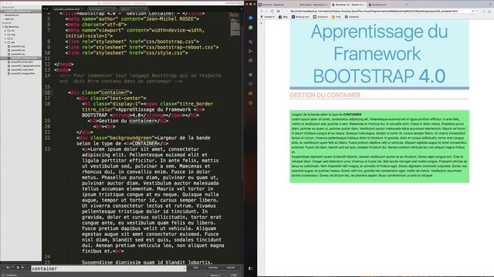Open the find history dropdown arrow

point(184,269)
